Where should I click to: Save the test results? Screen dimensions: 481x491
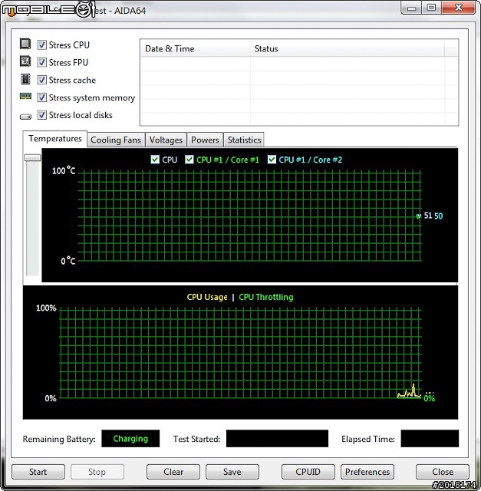coord(232,472)
